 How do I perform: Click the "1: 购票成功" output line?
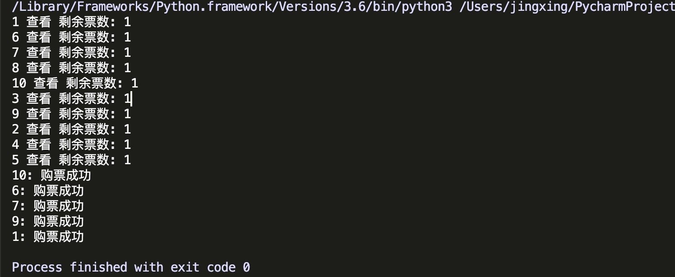click(x=48, y=237)
